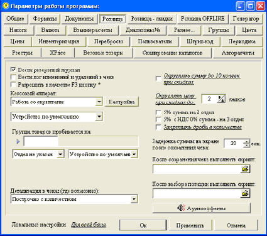Enable 'Вести лог изменений и удалений в чеке'

point(13,77)
